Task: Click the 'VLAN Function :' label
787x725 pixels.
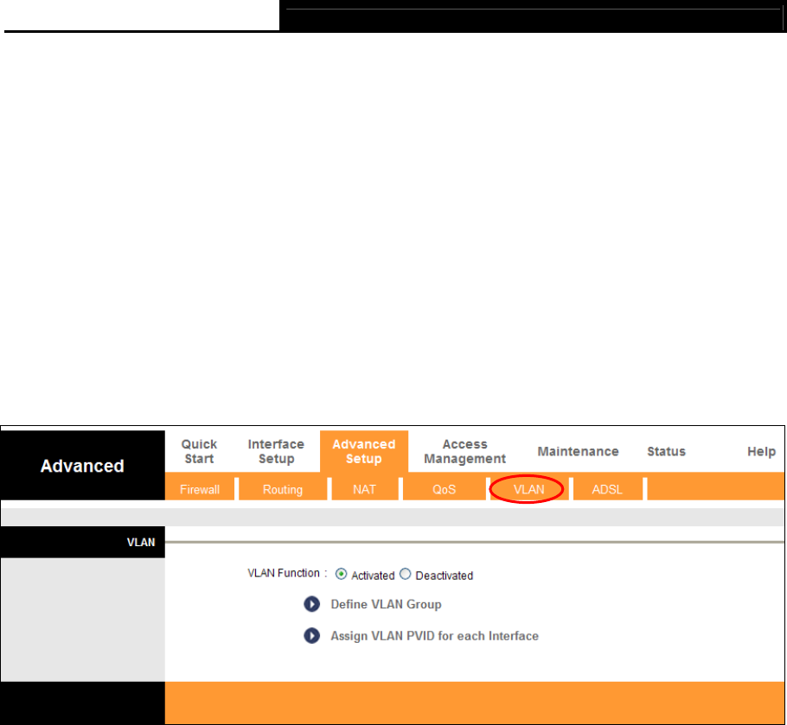Action: click(287, 573)
